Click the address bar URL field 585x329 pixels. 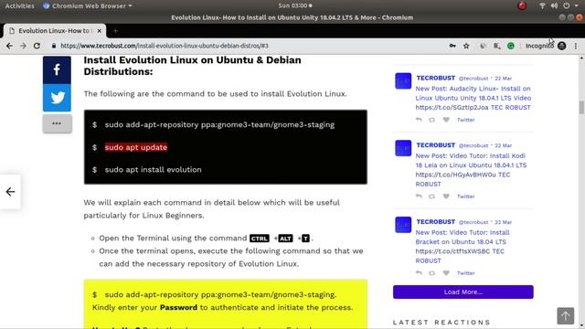(246, 46)
